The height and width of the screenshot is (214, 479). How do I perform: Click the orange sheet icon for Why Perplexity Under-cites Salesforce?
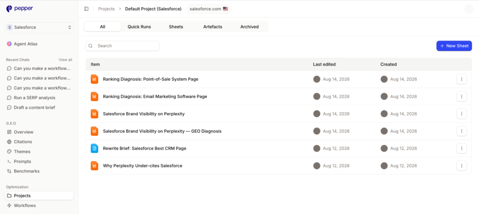[94, 166]
